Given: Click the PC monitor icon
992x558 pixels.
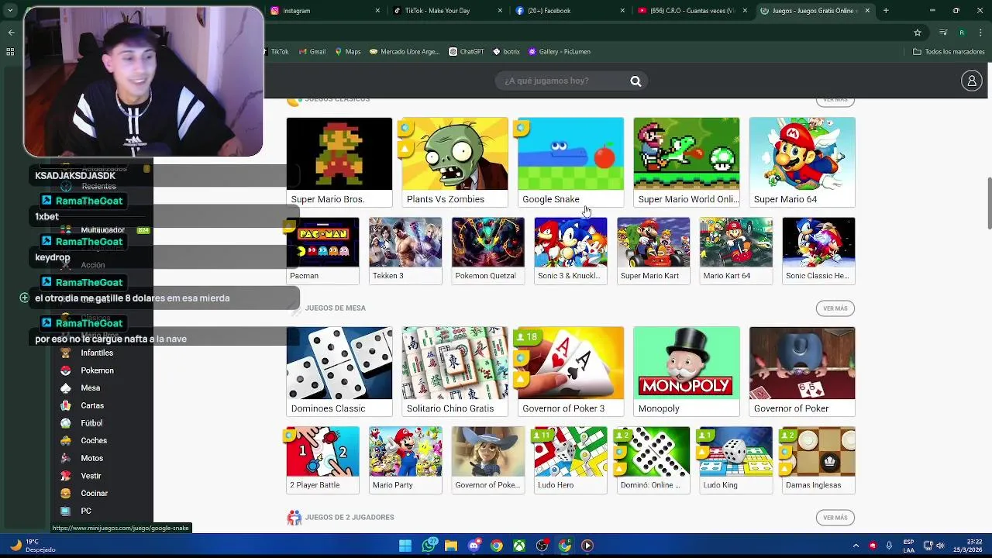Looking at the screenshot, I should point(66,511).
